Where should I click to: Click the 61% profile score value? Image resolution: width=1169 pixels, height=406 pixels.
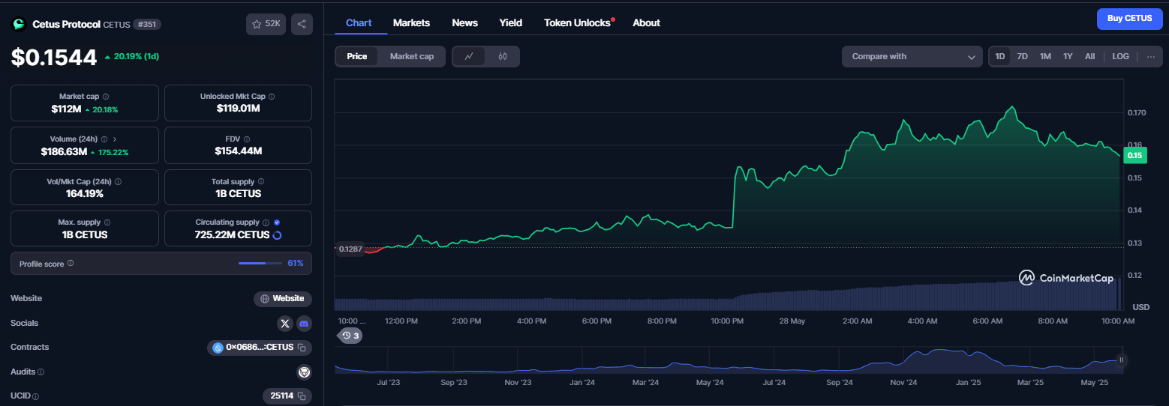[296, 264]
